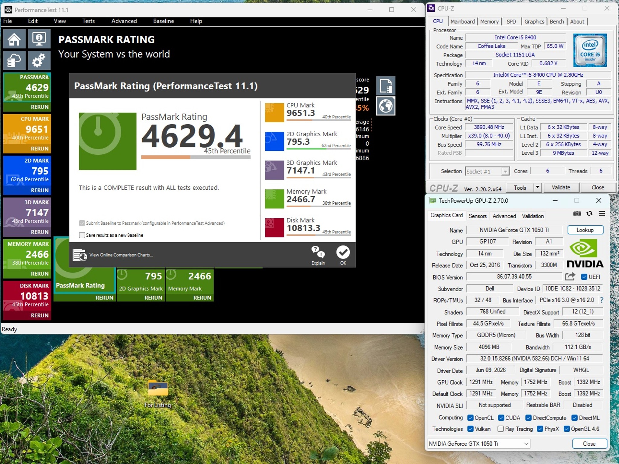This screenshot has width=619, height=464.
Task: Expand the CPU-Z Tools dropdown arrow
Action: (537, 187)
